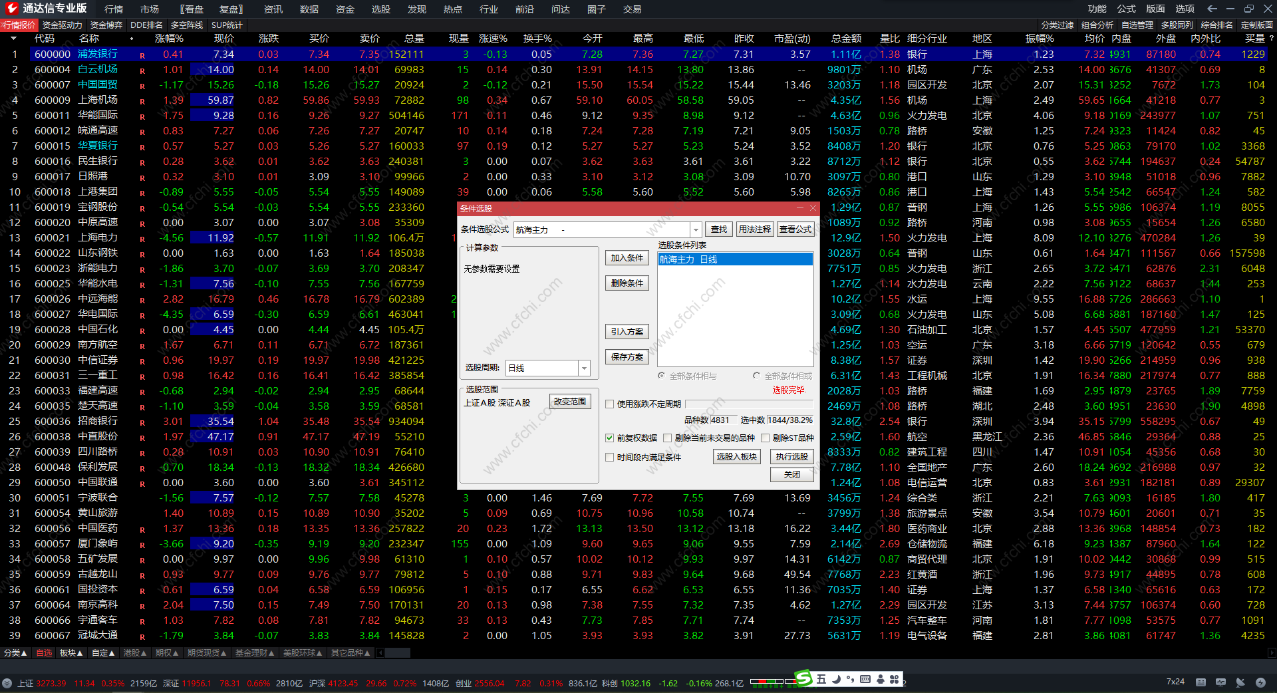Screen dimensions: 1277x693
Task: Check the 时间段内满足条件 option
Action: pos(609,457)
